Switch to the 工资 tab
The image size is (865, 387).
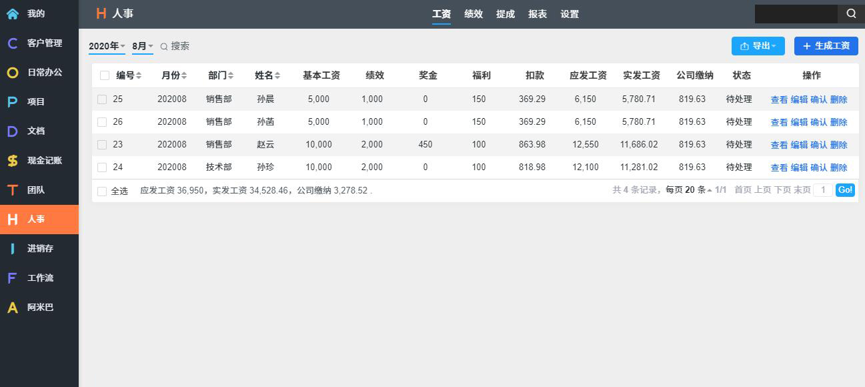[x=442, y=14]
